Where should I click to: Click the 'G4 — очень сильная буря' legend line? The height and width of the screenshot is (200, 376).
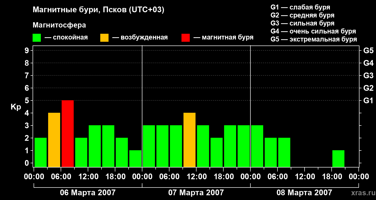point(313,31)
